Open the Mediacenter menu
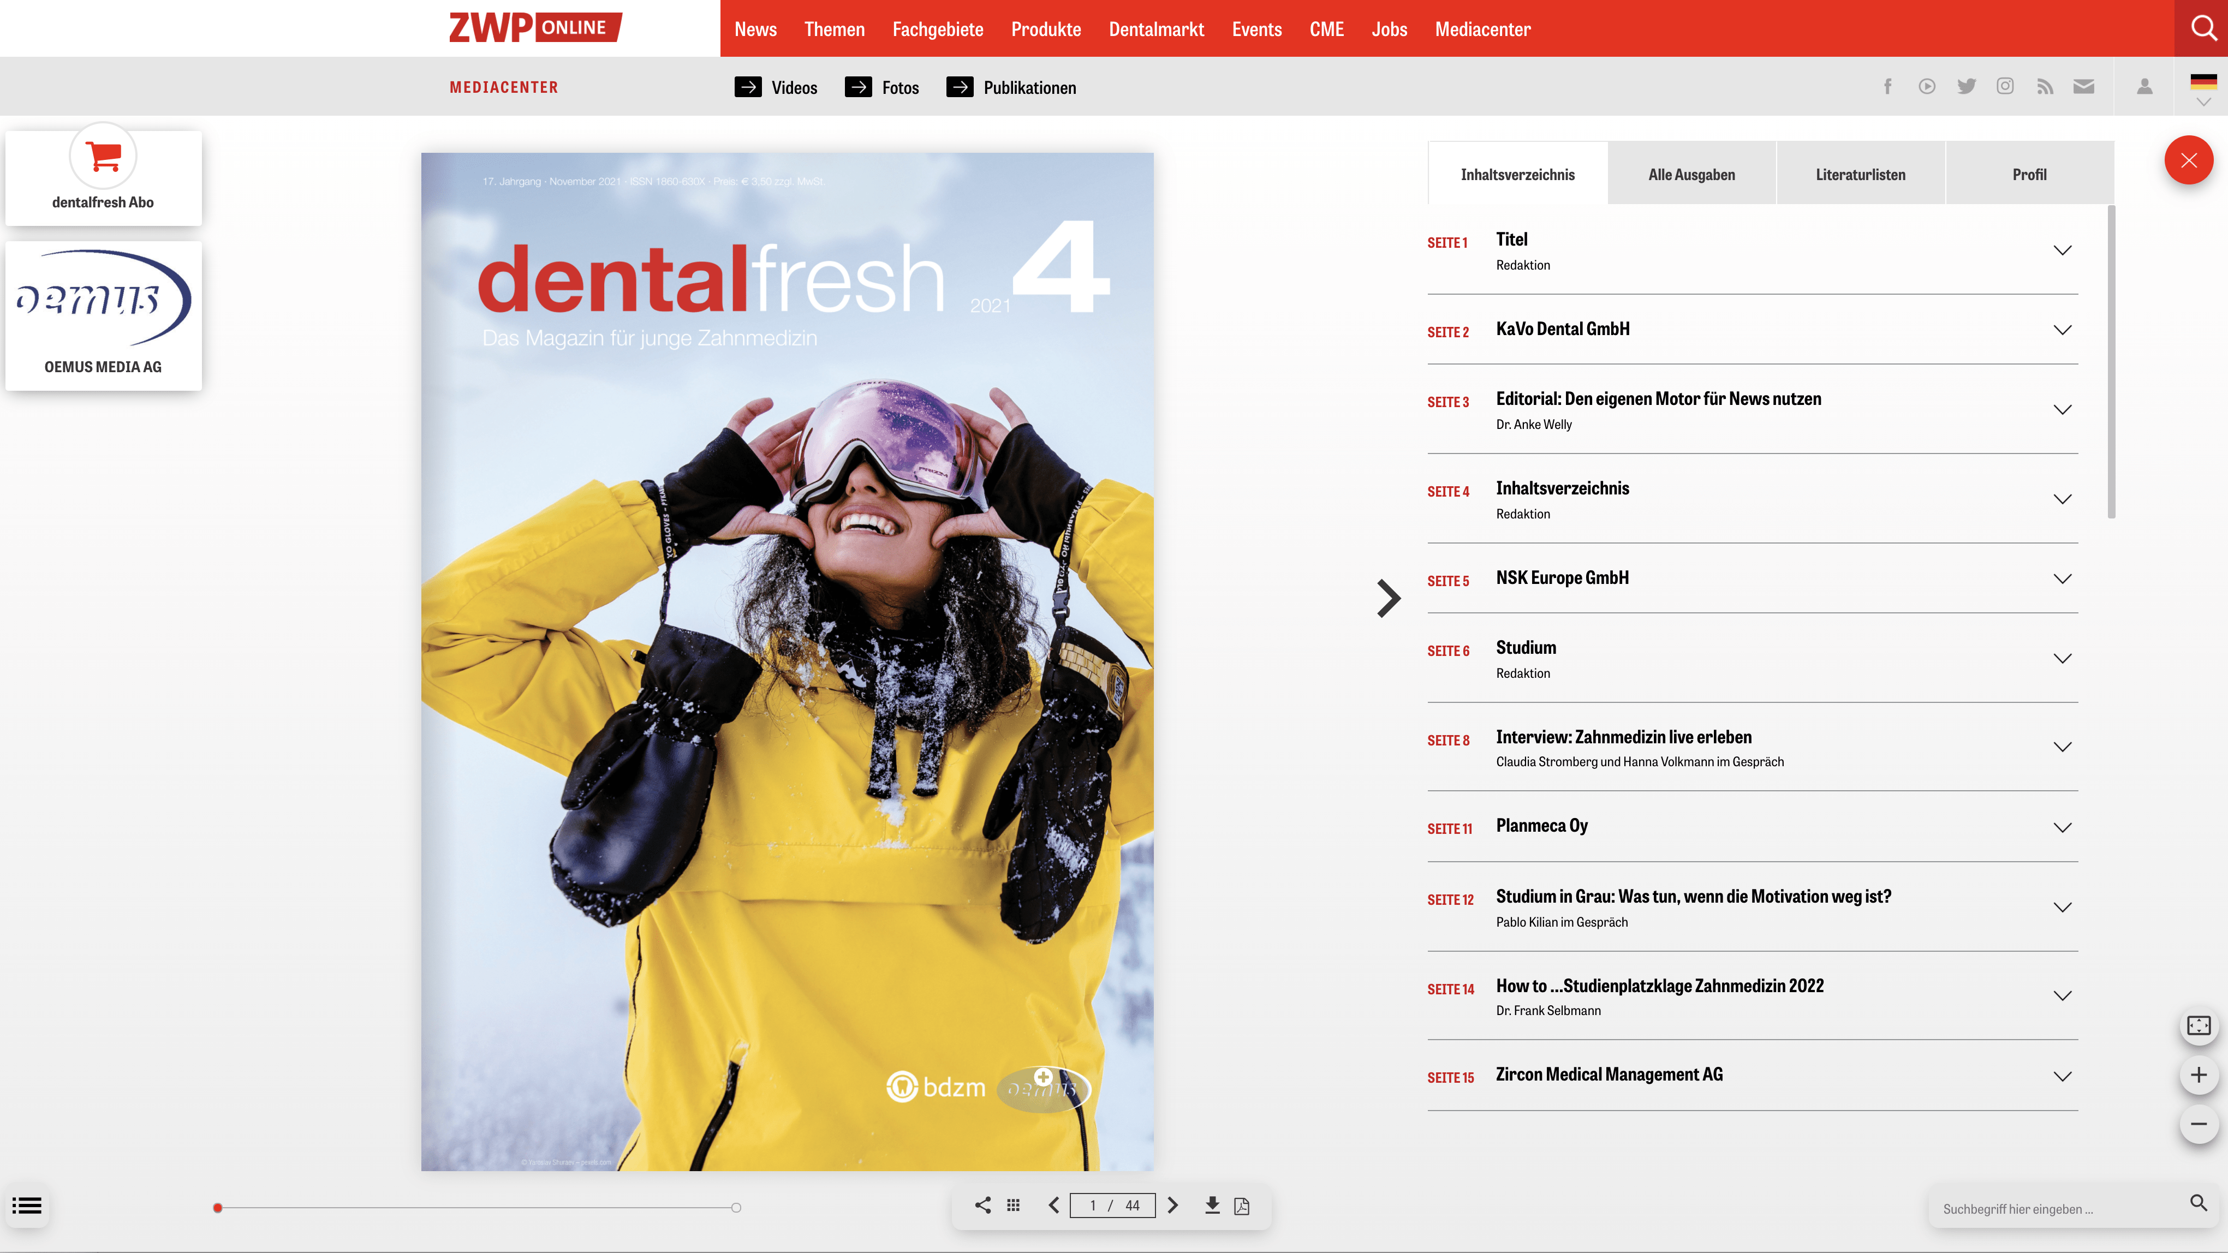Viewport: 2228px width, 1253px height. click(x=1482, y=29)
